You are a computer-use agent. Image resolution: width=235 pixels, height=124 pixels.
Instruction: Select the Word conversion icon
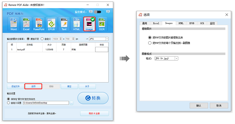[x=14, y=24]
